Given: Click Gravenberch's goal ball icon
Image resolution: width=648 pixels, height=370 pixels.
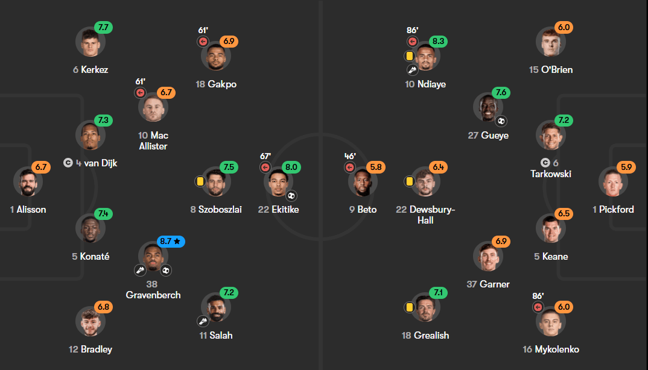Looking at the screenshot, I should (x=166, y=271).
